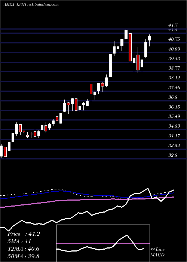Click the 5MA : 41 readout
Image resolution: width=187 pixels, height=262 pixels.
click(x=19, y=241)
